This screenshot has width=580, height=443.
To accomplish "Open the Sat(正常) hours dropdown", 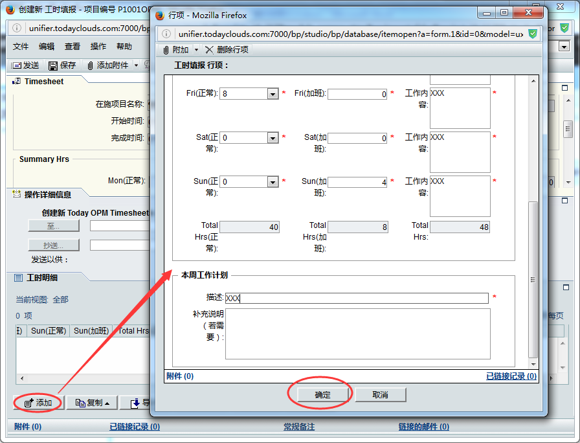I will coord(273,138).
